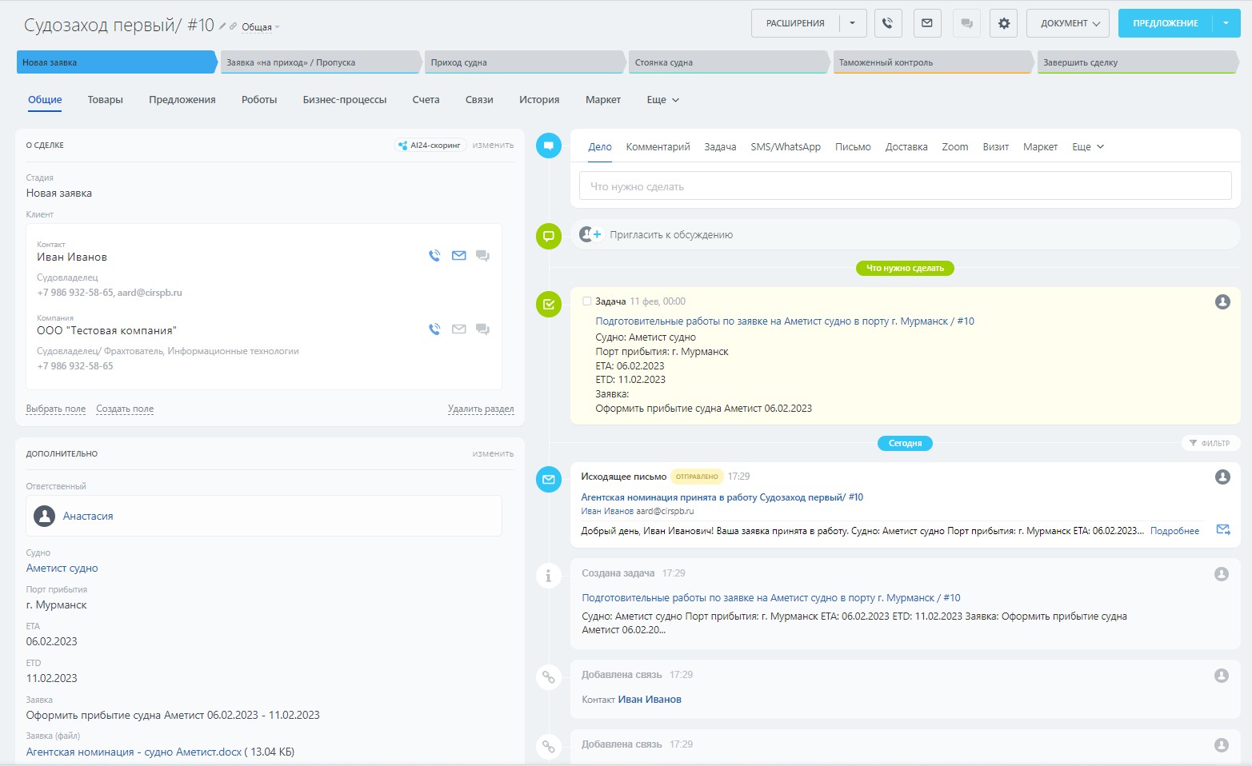Image resolution: width=1252 pixels, height=766 pixels.
Task: Click the reply icon on outgoing email
Action: point(1222,529)
